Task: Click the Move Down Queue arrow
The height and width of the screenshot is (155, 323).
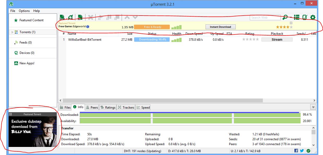Action: pyautogui.click(x=135, y=17)
